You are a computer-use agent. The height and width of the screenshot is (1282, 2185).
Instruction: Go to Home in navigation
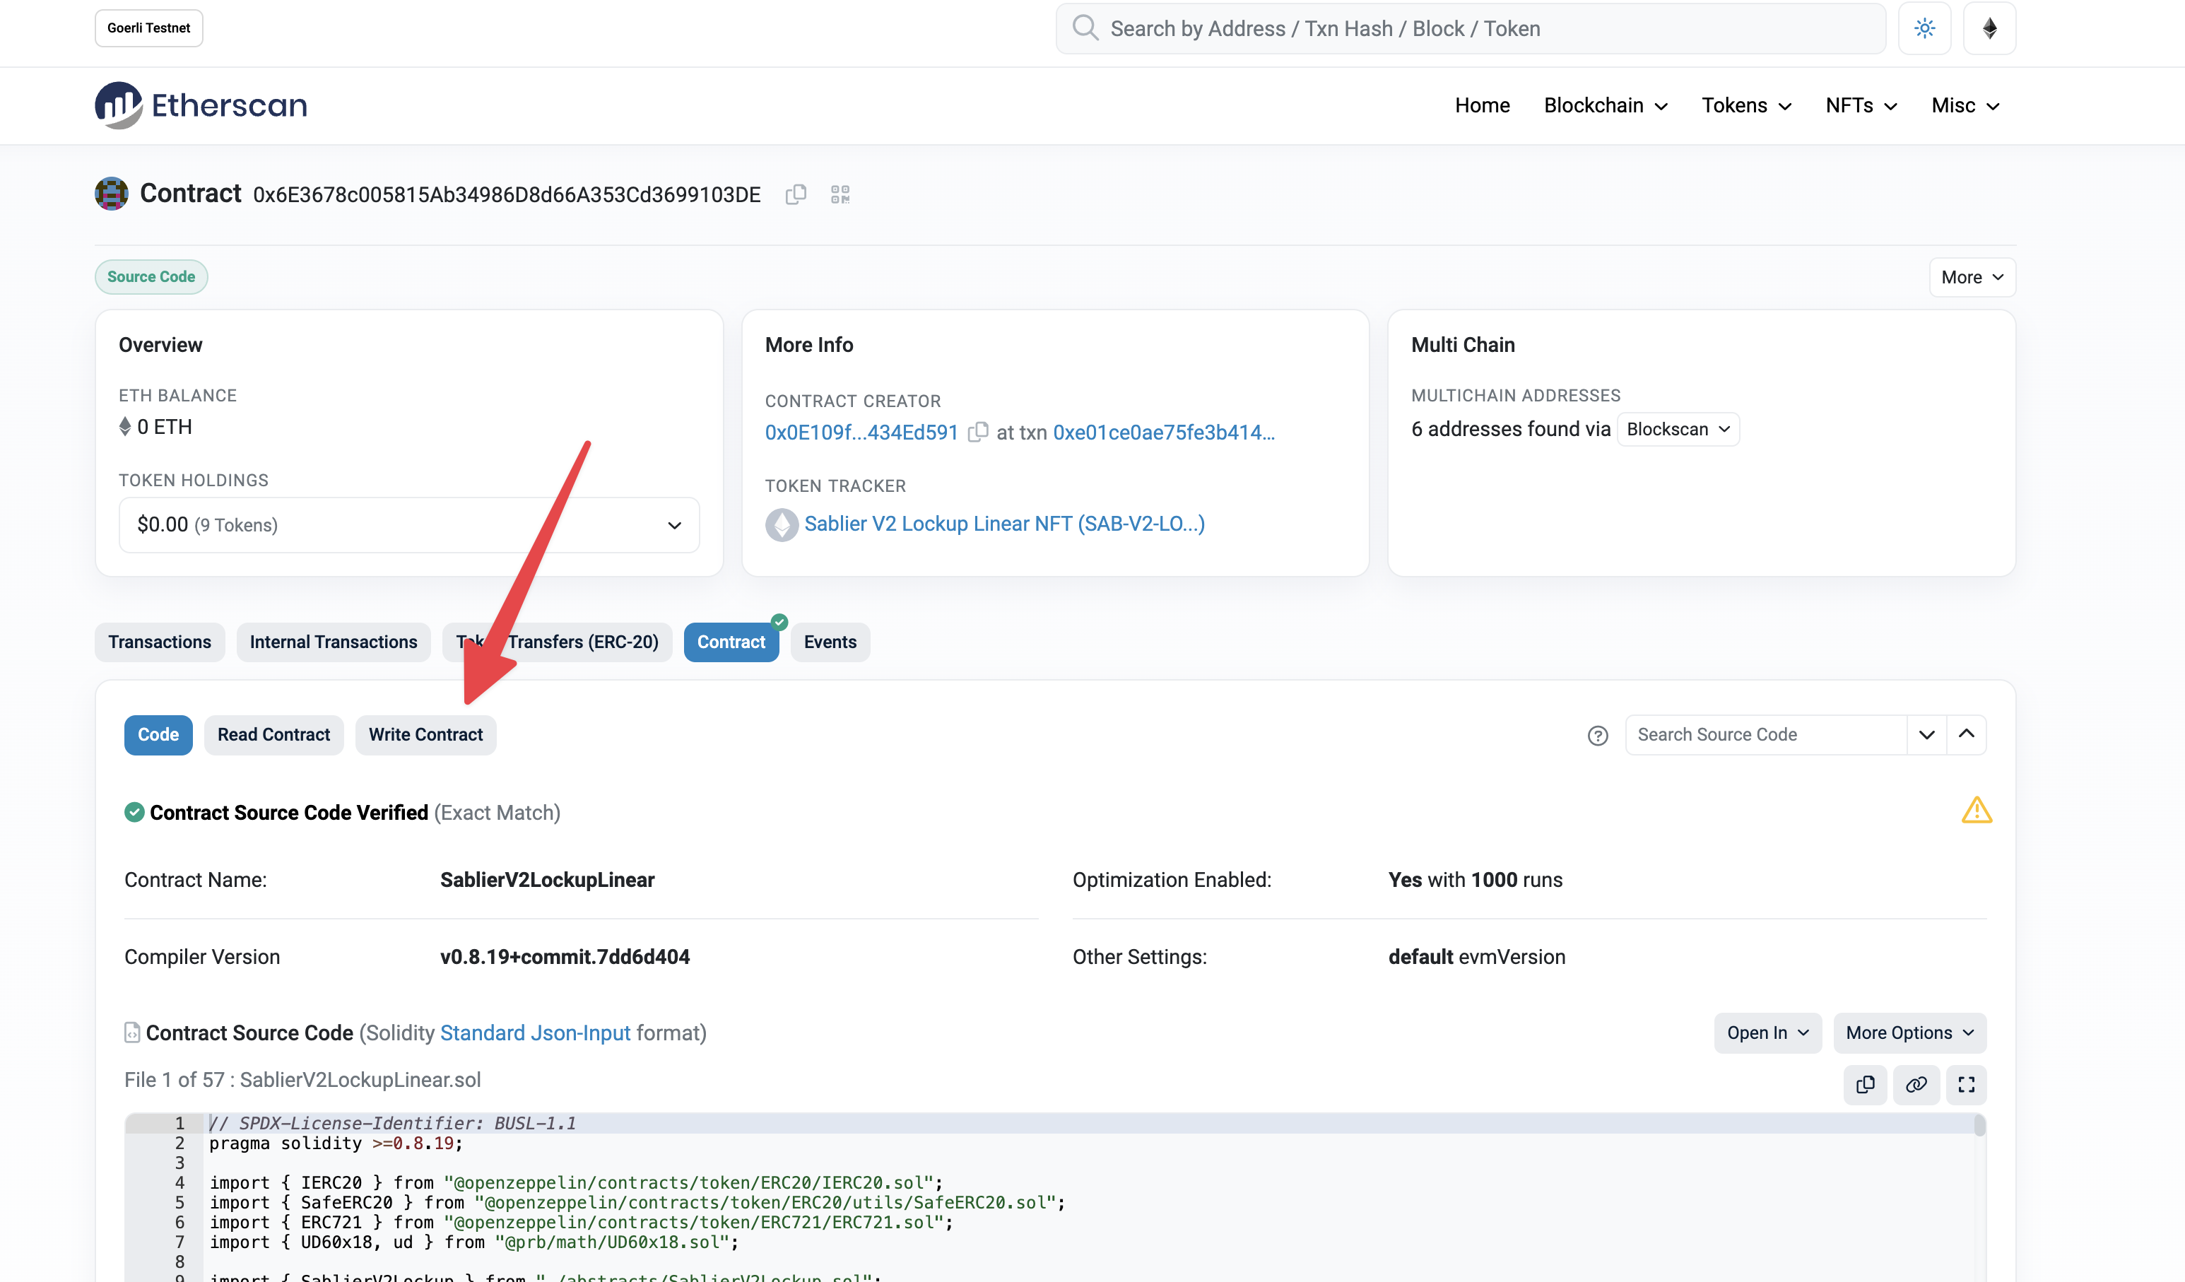[x=1482, y=106]
